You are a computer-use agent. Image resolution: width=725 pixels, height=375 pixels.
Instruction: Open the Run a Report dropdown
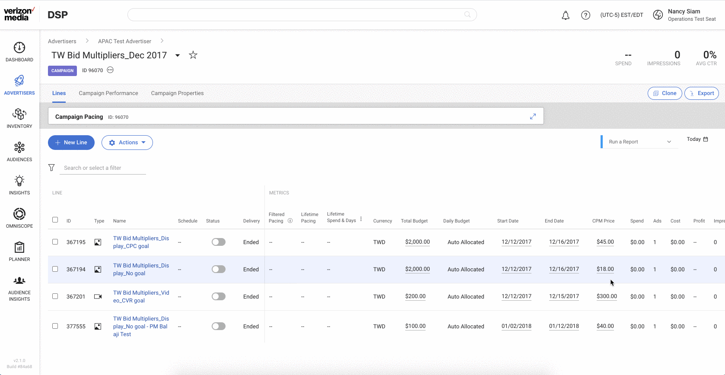[639, 142]
